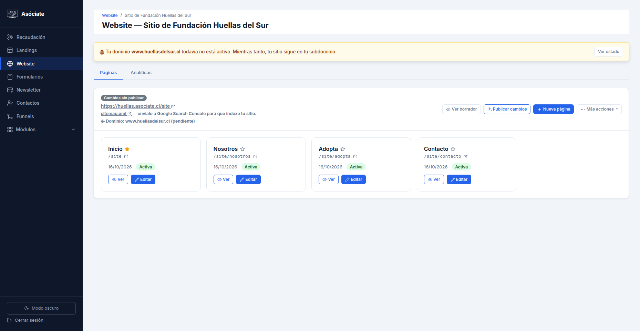The height and width of the screenshot is (331, 640).
Task: Expand the Módulos menu
Action: coord(41,130)
